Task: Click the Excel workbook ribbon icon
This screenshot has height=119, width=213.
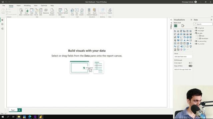Action: click(x=26, y=12)
